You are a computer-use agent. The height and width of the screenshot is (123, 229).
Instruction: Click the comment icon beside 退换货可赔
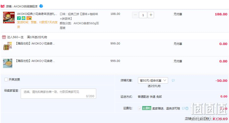click(183, 108)
